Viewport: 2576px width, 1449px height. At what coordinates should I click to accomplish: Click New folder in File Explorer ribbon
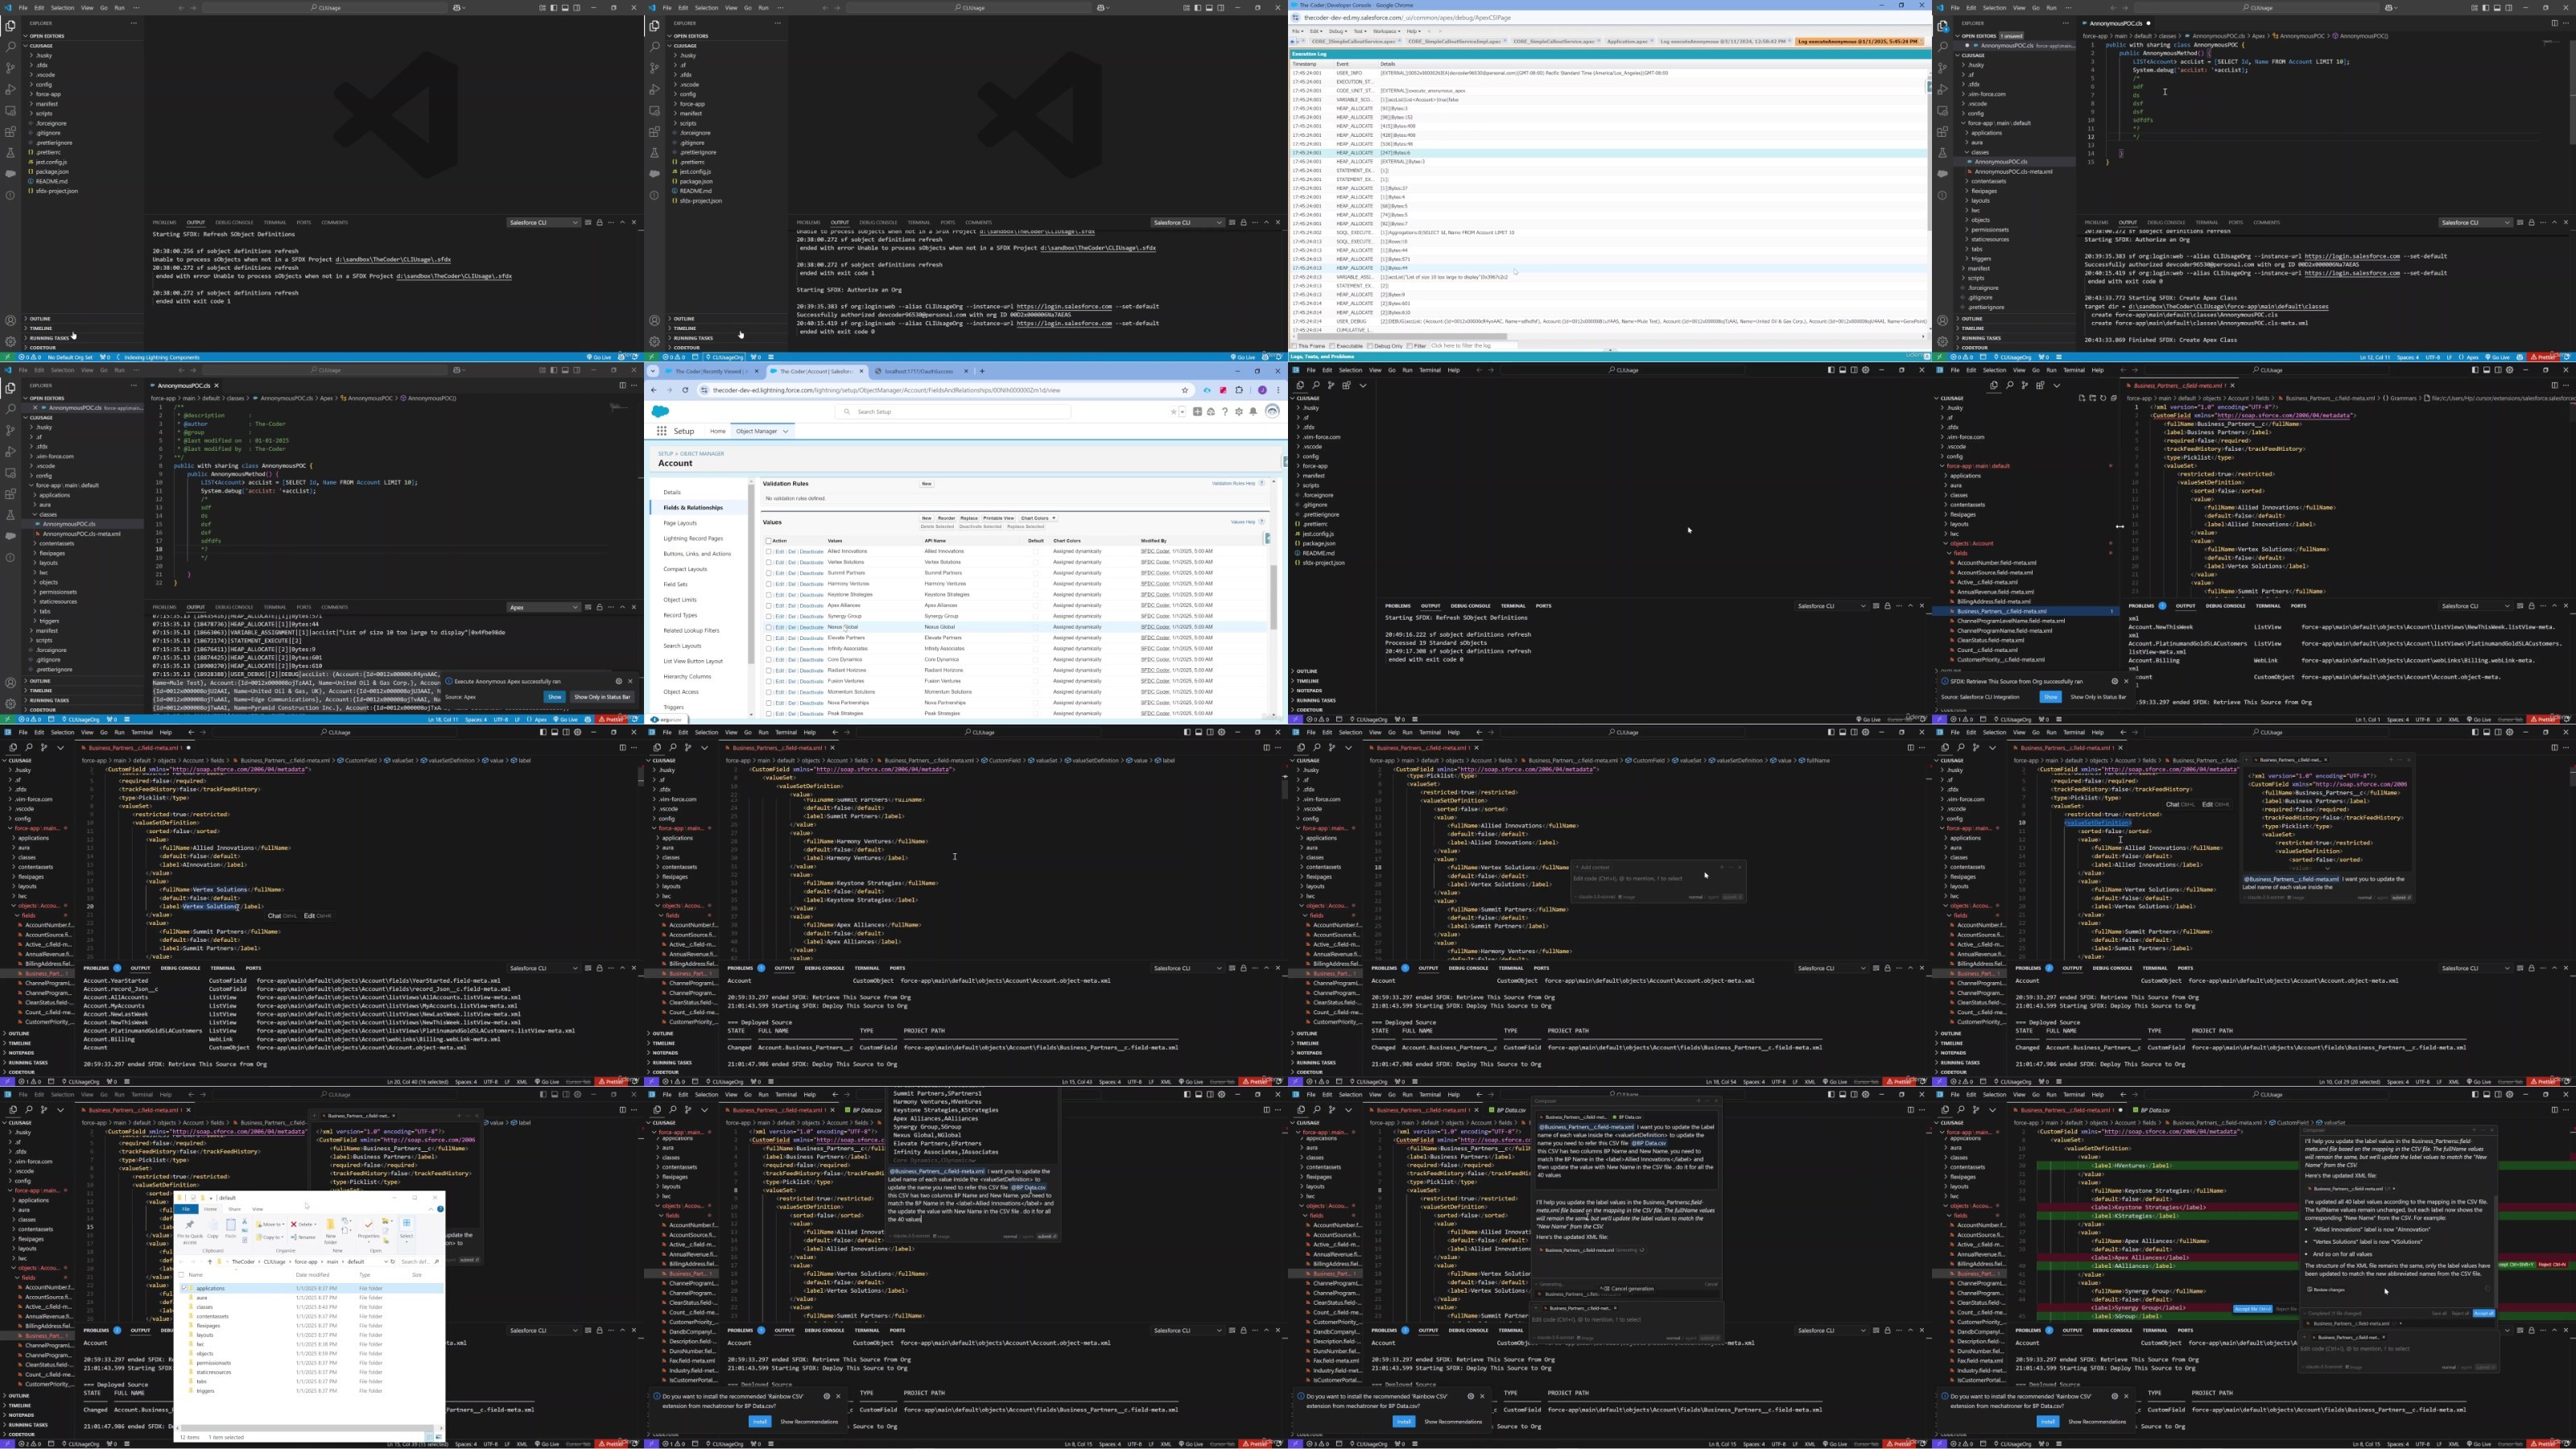click(x=331, y=1231)
